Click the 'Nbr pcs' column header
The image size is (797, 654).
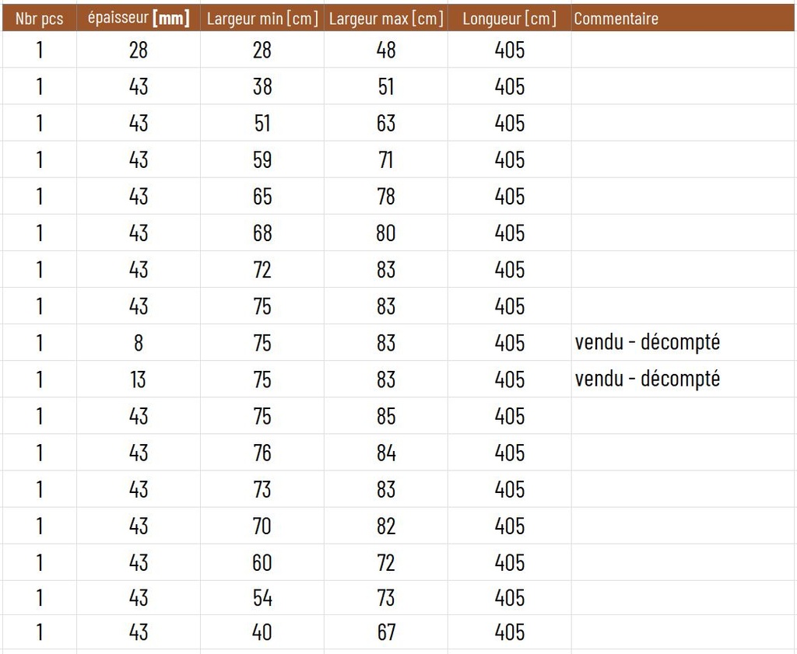[39, 19]
